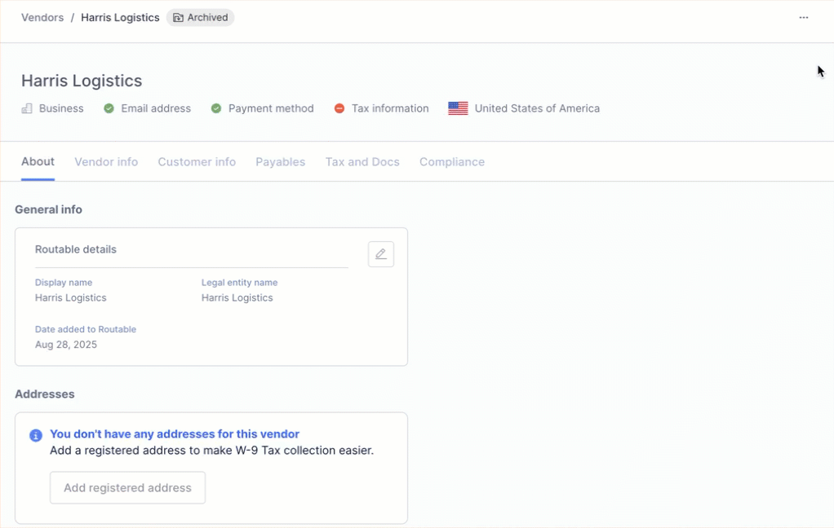Click the pencil edit icon for Routable details
This screenshot has width=834, height=528.
(381, 254)
